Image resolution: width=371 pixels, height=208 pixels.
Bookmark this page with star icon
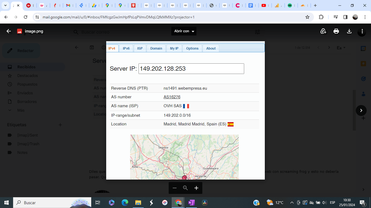307,17
